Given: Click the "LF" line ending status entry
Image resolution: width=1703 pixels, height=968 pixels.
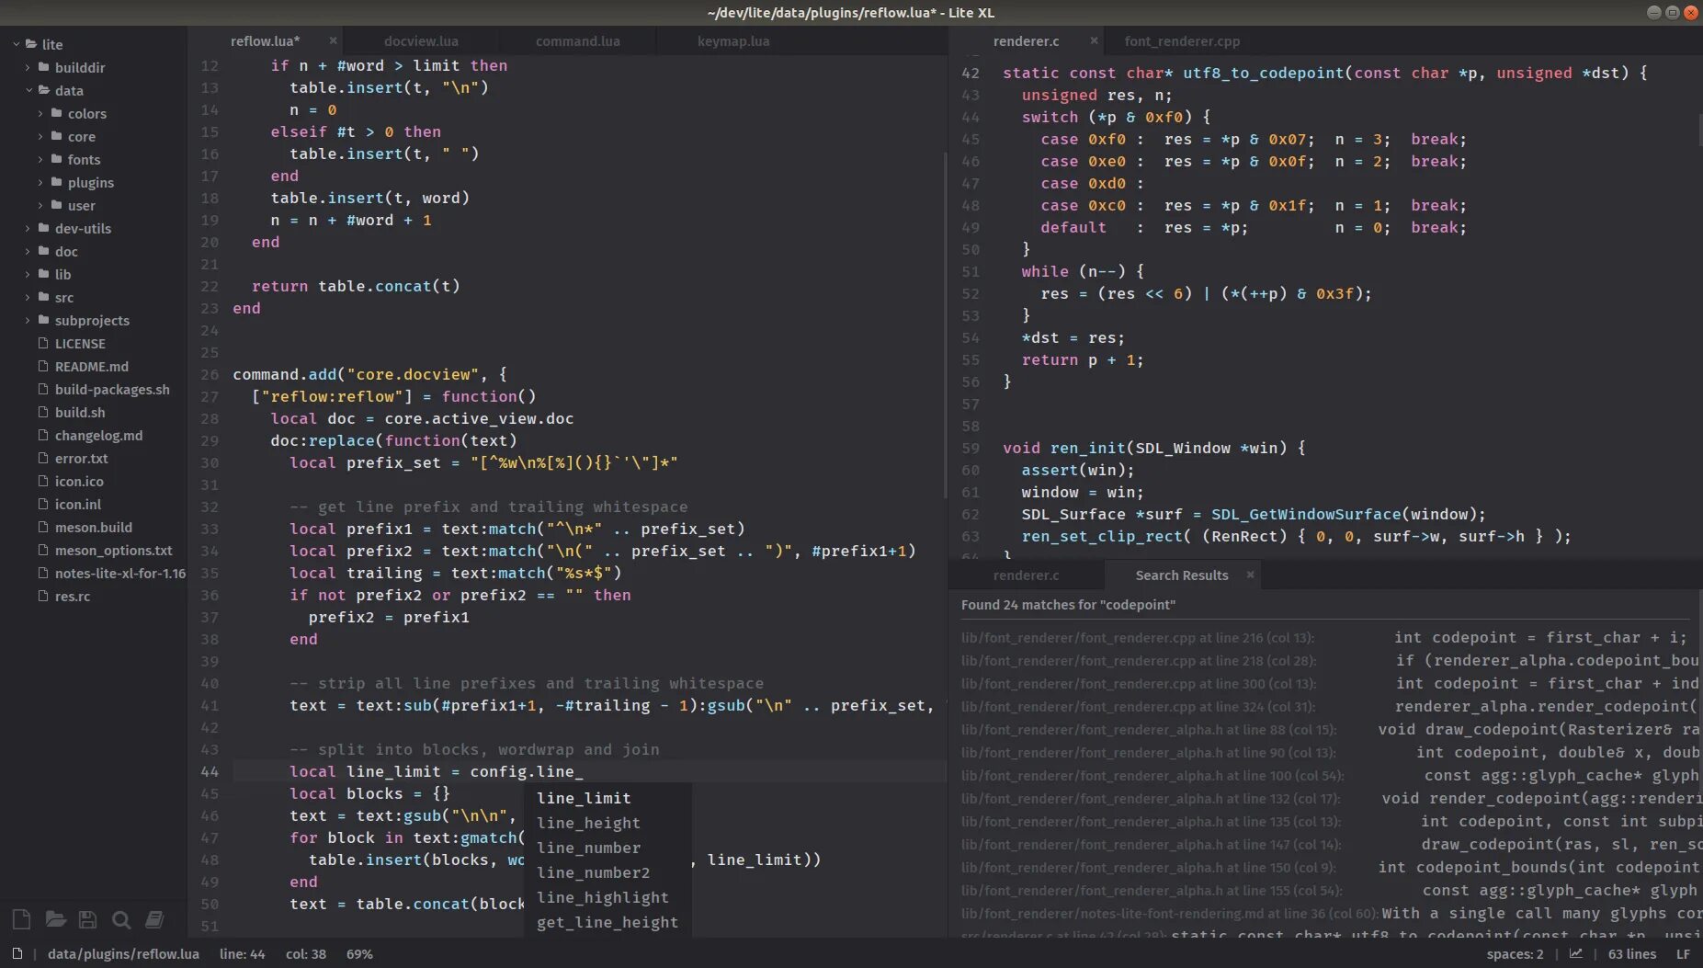Looking at the screenshot, I should [1683, 954].
